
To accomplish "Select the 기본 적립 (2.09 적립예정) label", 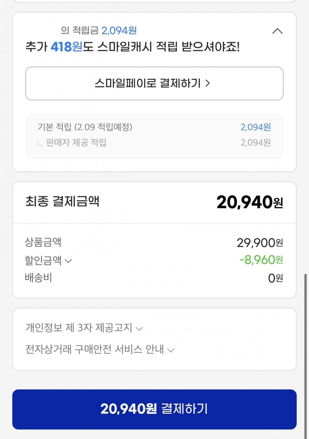I will [x=85, y=127].
